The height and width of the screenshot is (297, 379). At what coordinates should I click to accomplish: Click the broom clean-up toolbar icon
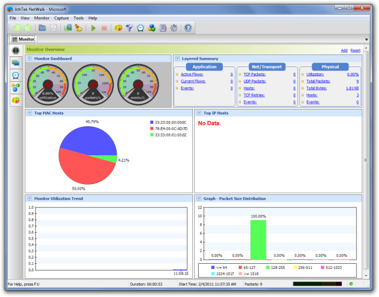(x=79, y=28)
